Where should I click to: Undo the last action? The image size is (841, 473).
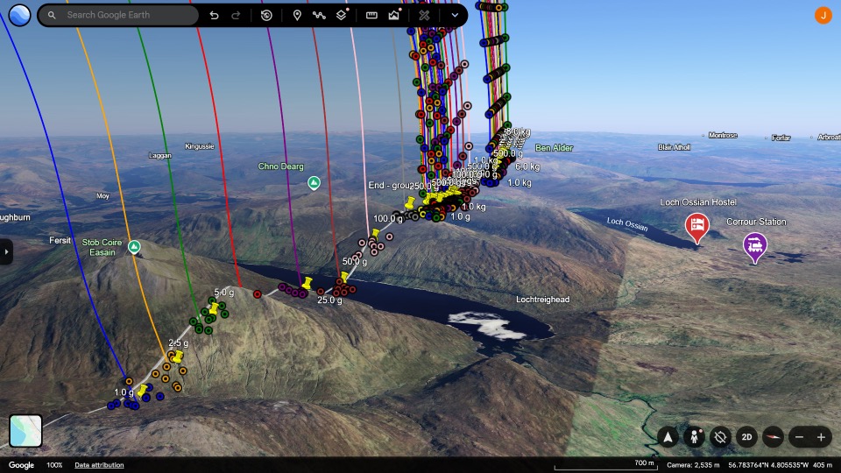point(214,15)
